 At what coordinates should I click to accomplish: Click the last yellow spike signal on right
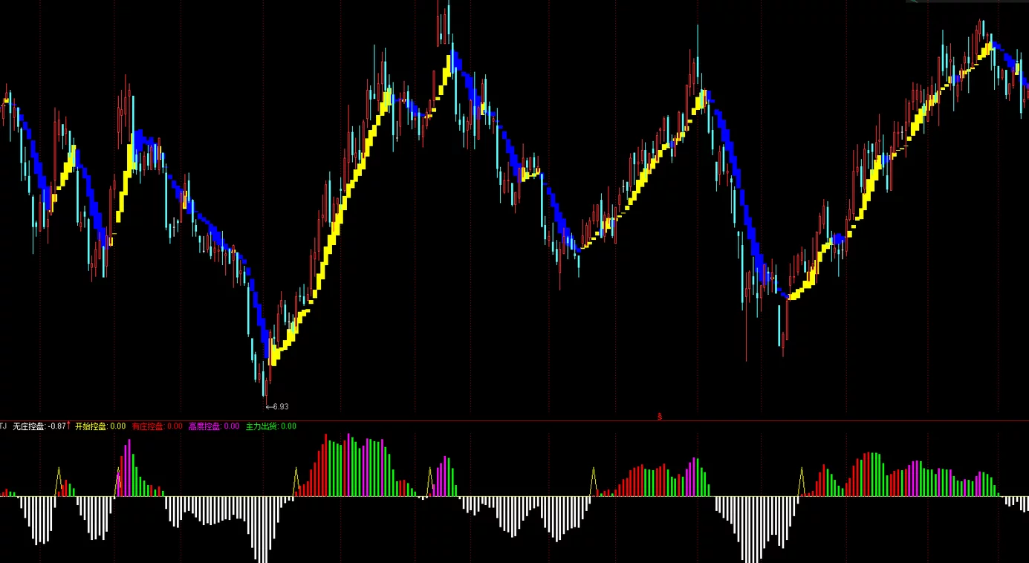(801, 481)
